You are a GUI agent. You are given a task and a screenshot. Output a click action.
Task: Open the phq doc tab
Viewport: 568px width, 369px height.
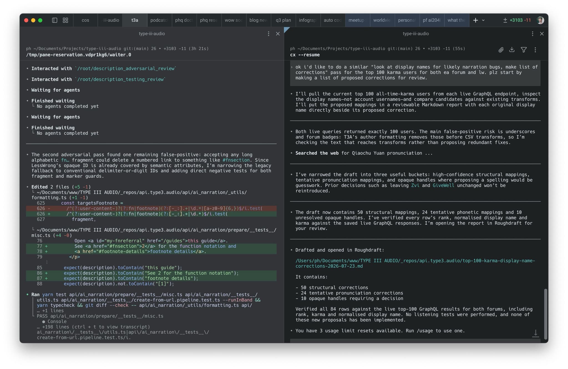point(184,20)
